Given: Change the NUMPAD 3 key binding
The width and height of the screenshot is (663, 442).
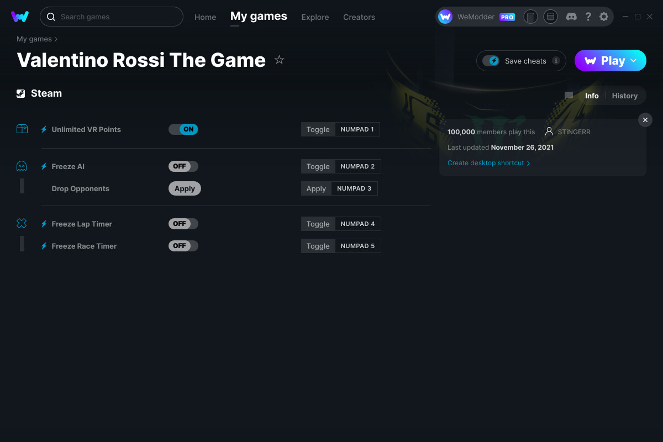Looking at the screenshot, I should click(354, 188).
